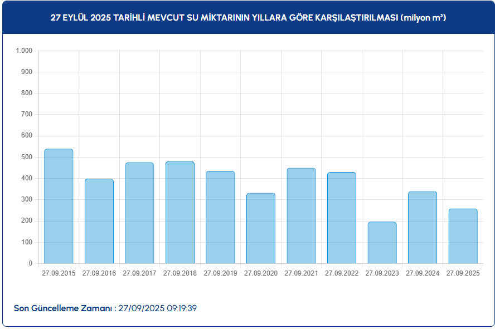Click the 27/09/2025 09:19:39 timestamp

point(158,308)
